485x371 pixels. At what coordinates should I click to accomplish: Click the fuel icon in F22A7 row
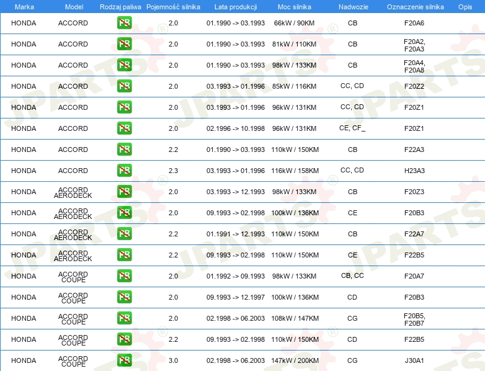[124, 234]
